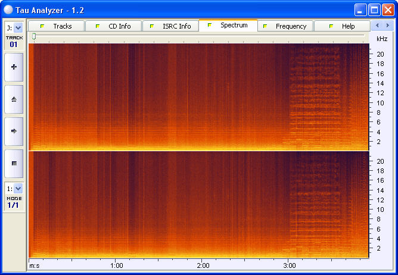
Task: Click the upper channel spectrogram at 2:00
Action: coord(203,96)
